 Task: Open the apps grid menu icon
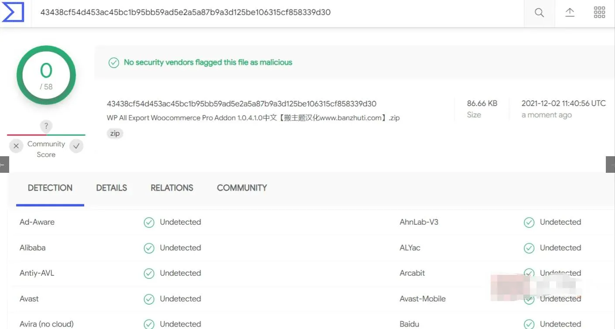coord(600,12)
